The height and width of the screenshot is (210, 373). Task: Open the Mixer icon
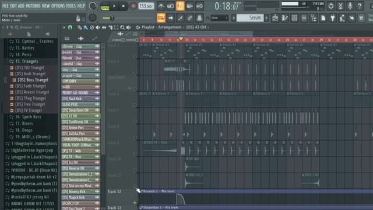[x=304, y=18]
